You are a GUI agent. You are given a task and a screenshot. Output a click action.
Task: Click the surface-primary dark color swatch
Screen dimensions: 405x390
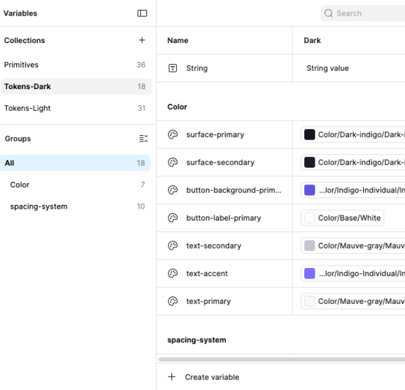pos(310,135)
